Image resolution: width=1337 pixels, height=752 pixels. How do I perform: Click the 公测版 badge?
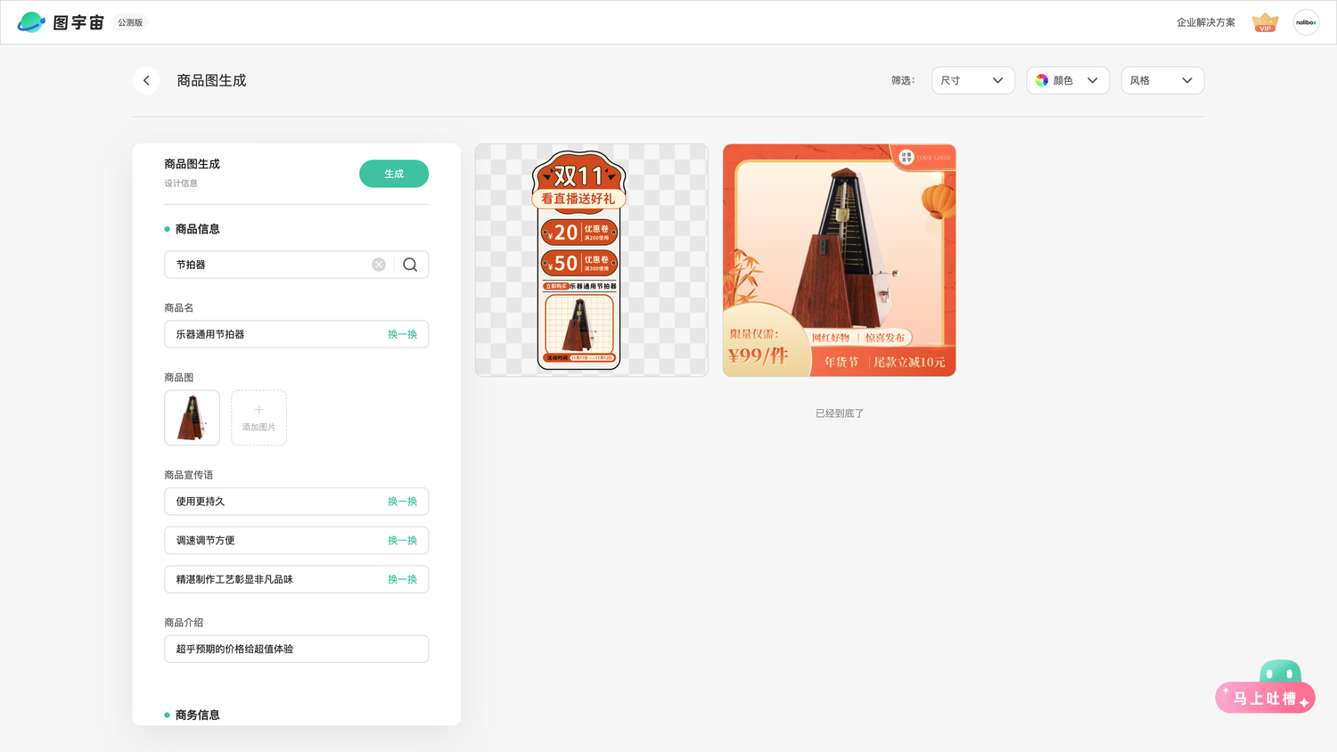[x=130, y=22]
